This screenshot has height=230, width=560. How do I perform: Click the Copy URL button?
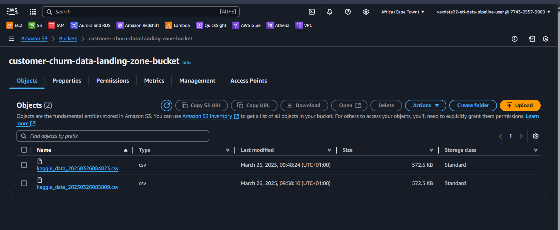pyautogui.click(x=254, y=105)
